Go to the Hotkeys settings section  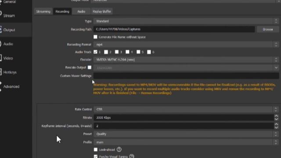[x=10, y=72]
